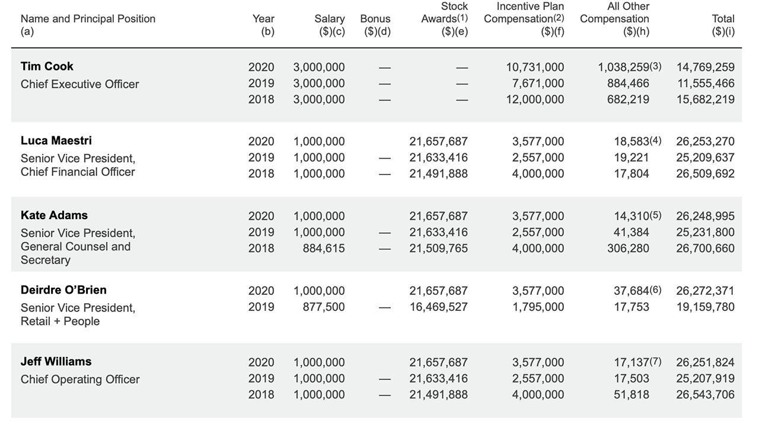
Task: Click incentive value 1,795,000
Action: tap(538, 307)
